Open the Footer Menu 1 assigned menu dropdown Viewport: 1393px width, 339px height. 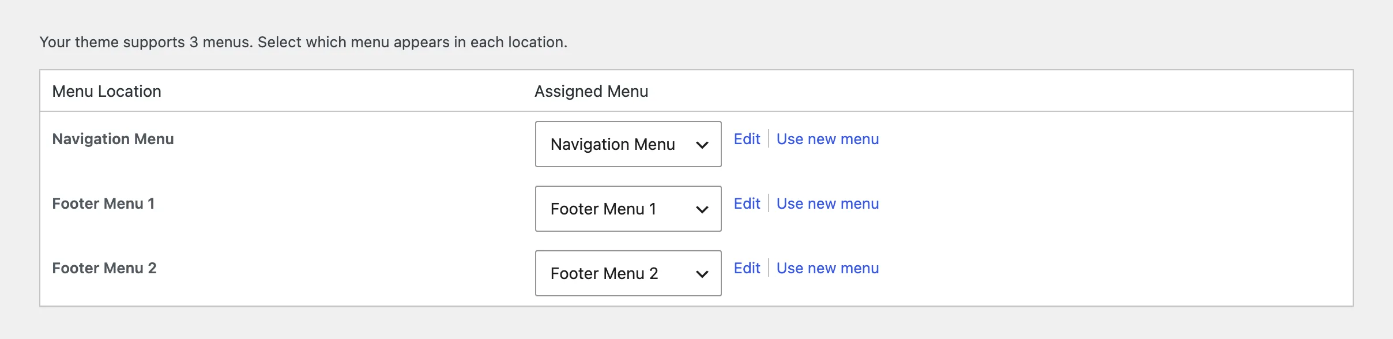(x=628, y=209)
